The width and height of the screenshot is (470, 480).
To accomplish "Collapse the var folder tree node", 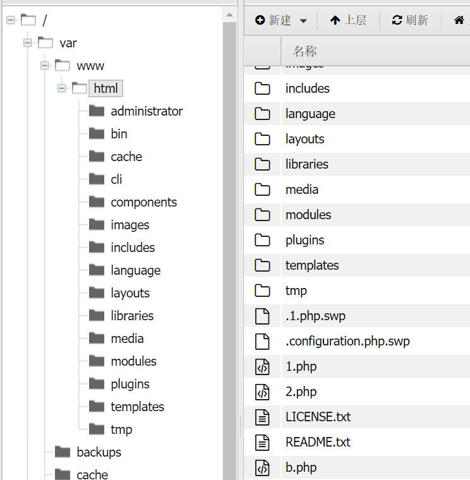I will (28, 43).
